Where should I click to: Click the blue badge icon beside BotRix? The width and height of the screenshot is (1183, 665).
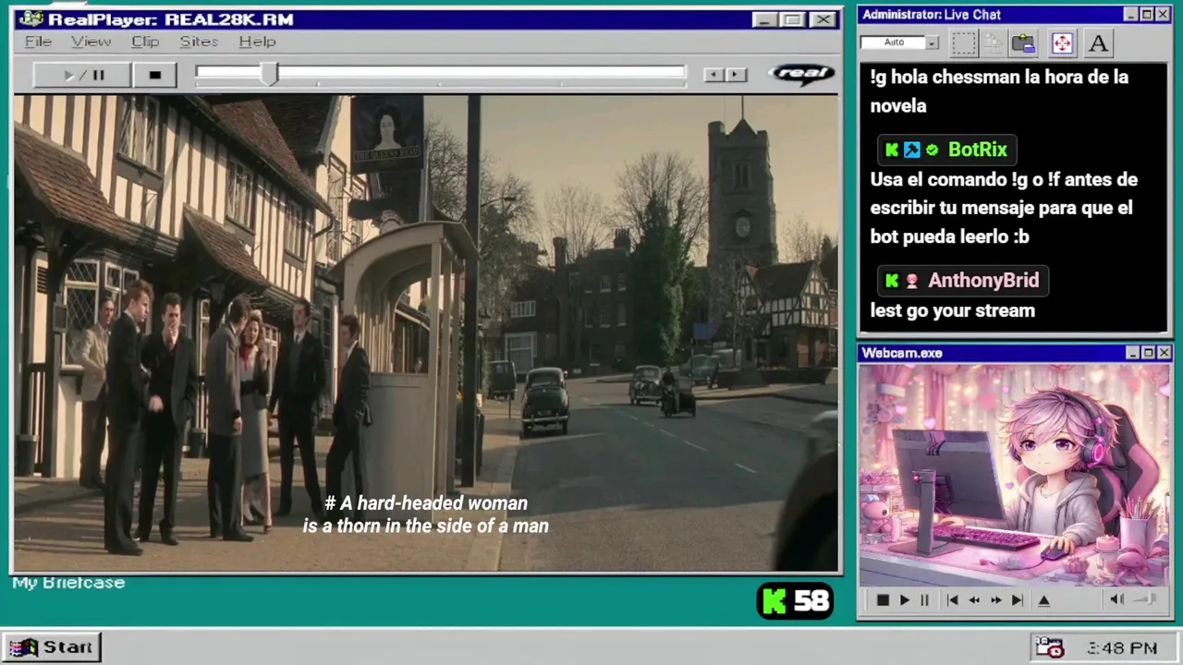pyautogui.click(x=912, y=150)
